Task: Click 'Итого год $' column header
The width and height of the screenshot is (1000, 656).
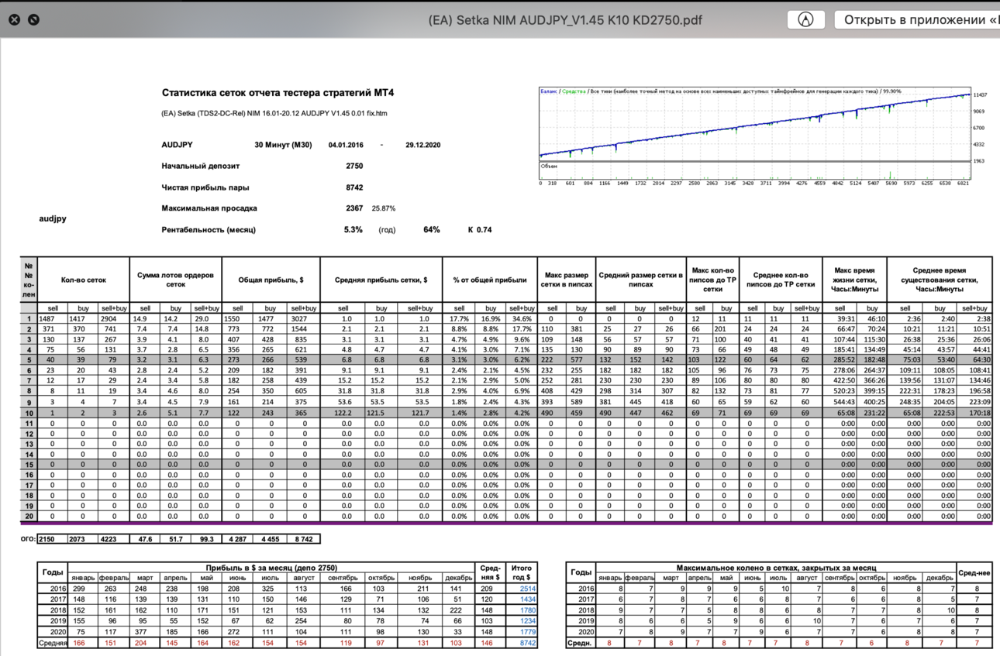Action: [x=521, y=572]
